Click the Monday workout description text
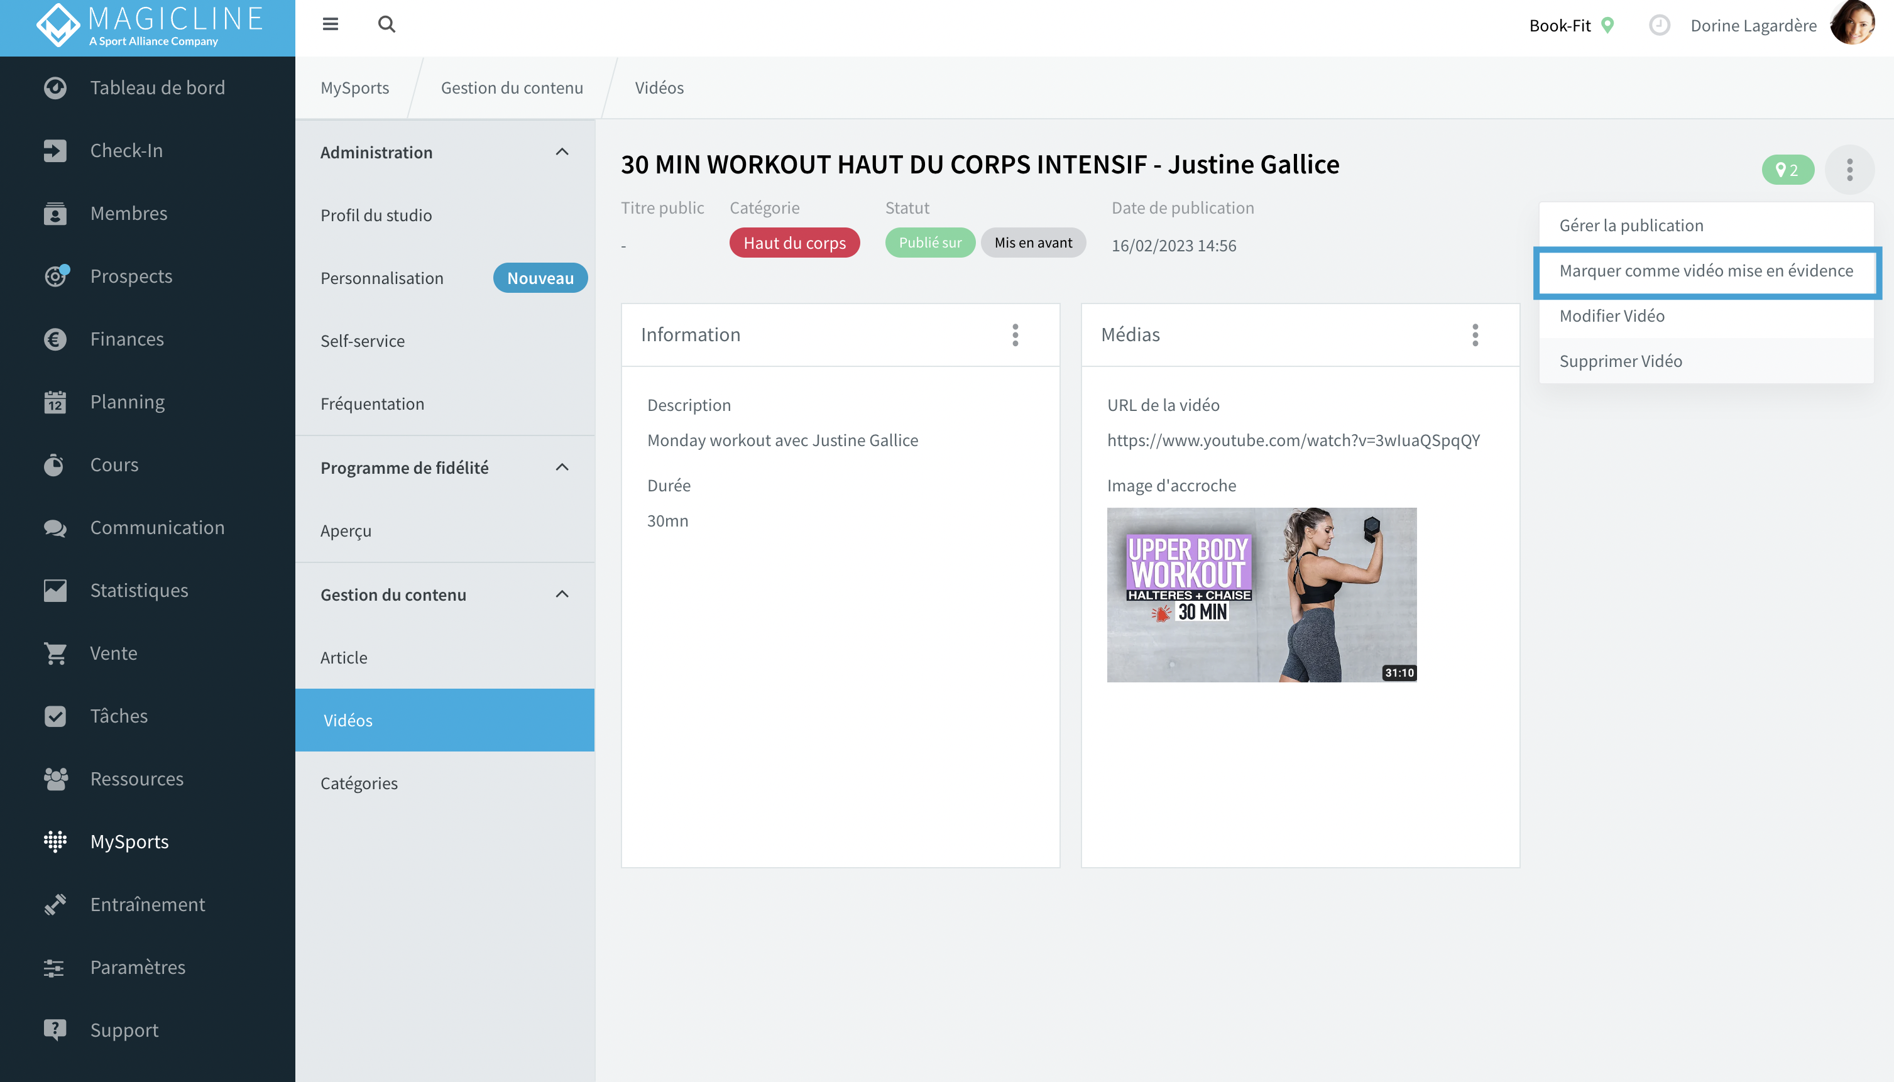The width and height of the screenshot is (1894, 1082). pos(782,440)
